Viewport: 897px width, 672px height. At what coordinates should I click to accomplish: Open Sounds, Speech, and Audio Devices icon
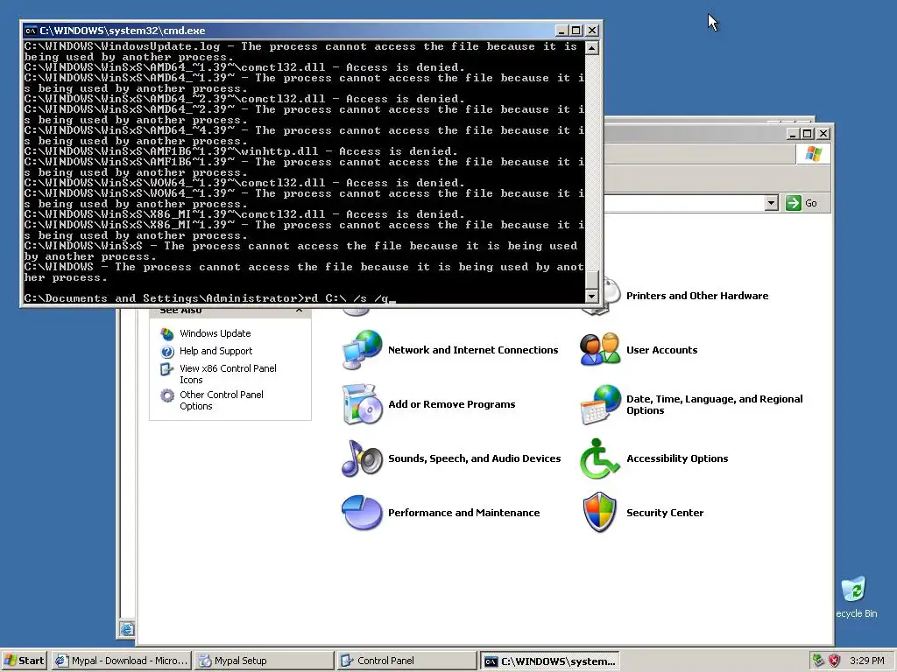pos(362,458)
